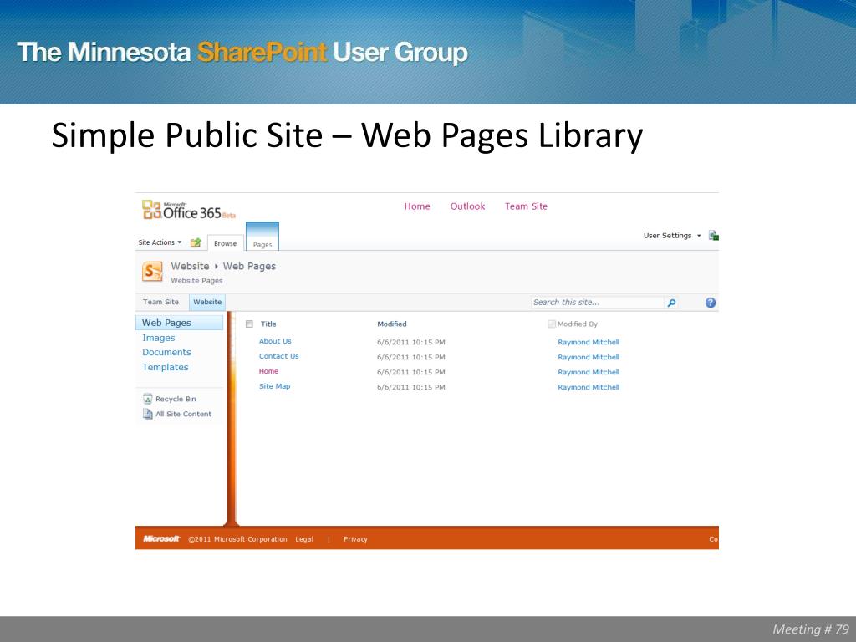Sort by the Title column header
The height and width of the screenshot is (642, 856).
268,324
